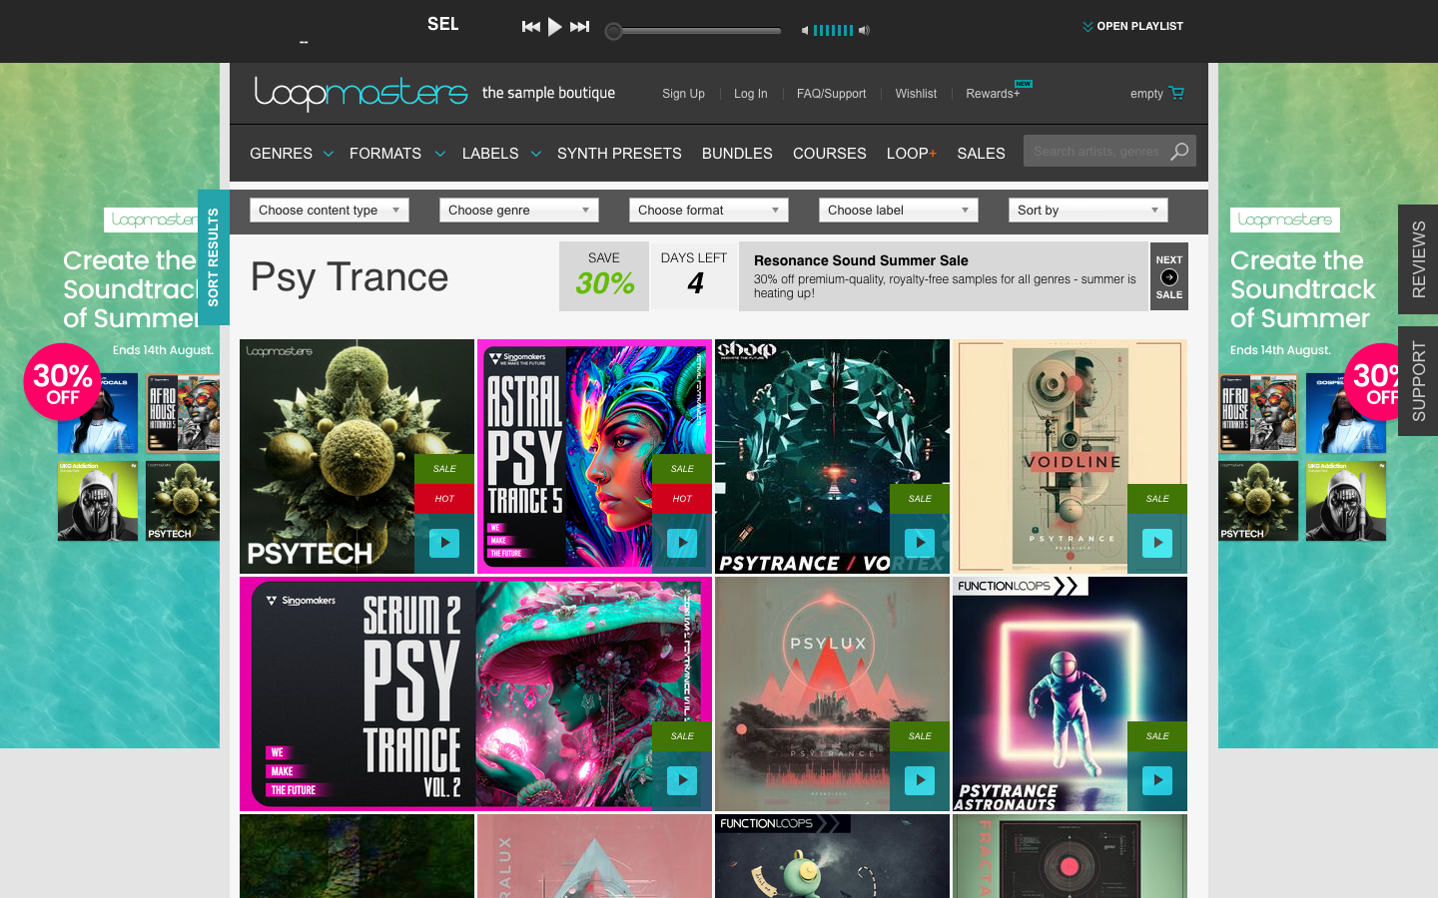Open the LOOP+ menu item
Viewport: 1438px width, 898px height.
912,154
